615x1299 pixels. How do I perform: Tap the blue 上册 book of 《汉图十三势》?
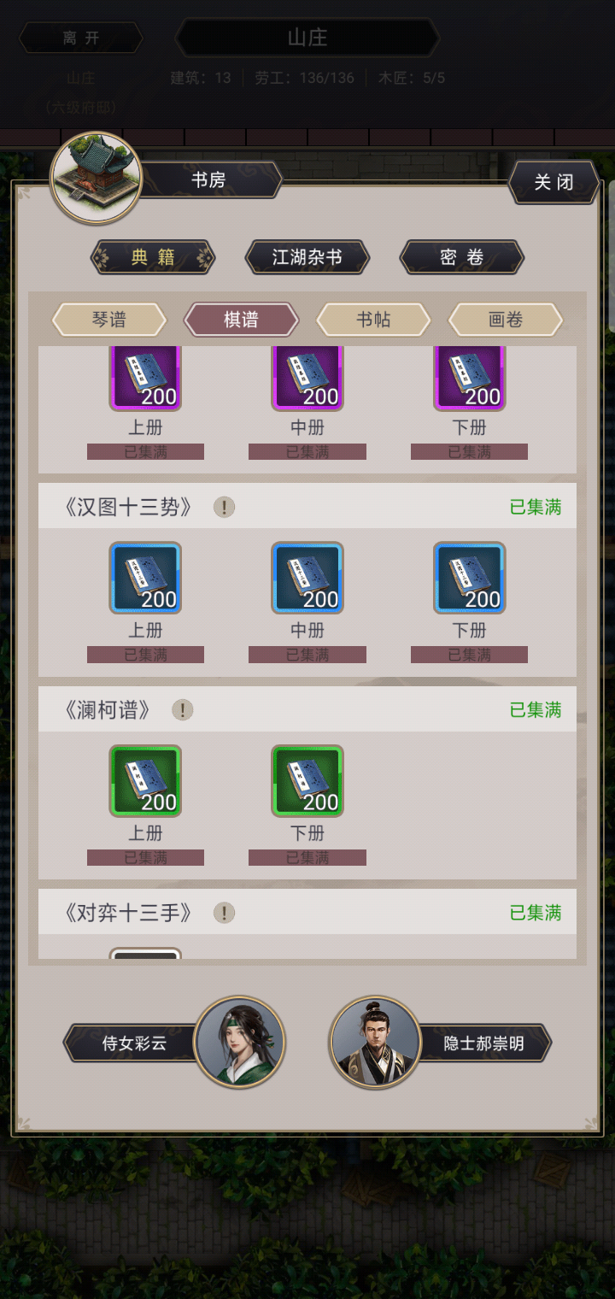click(x=145, y=578)
